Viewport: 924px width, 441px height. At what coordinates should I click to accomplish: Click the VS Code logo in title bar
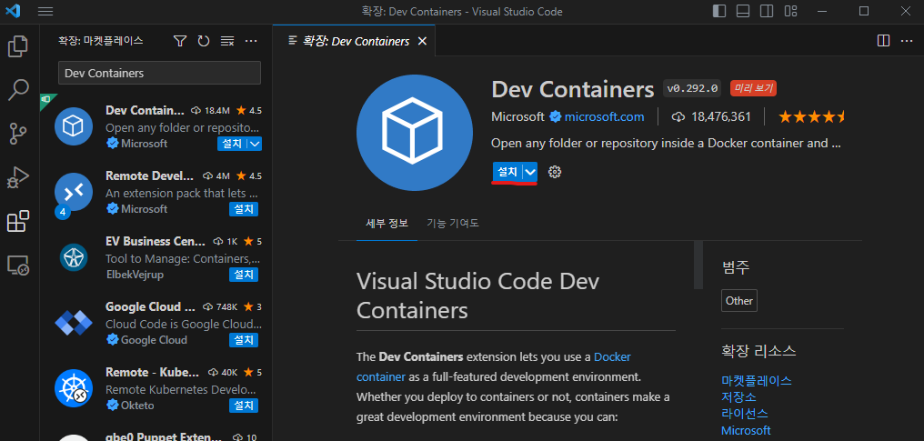pyautogui.click(x=13, y=11)
